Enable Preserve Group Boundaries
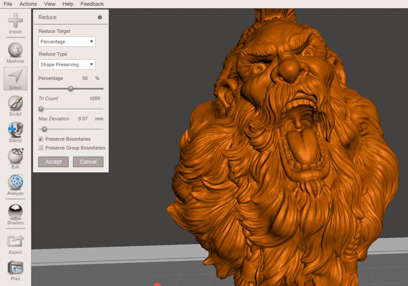Viewport: 408px width, 286px height. tap(41, 148)
